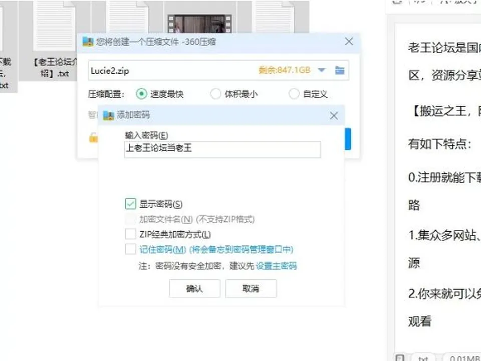Uncheck the 显示密码 checkbox
The height and width of the screenshot is (361, 481).
(131, 204)
